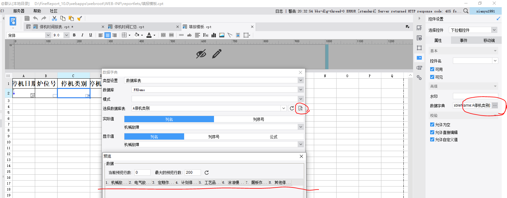Paste with the clipboard icon

(x=71, y=18)
